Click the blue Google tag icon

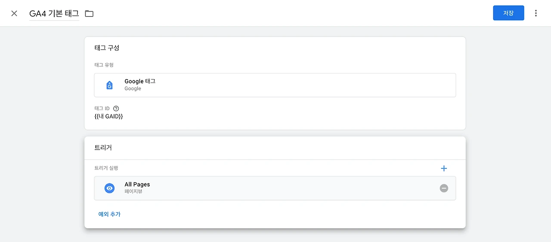pos(109,85)
